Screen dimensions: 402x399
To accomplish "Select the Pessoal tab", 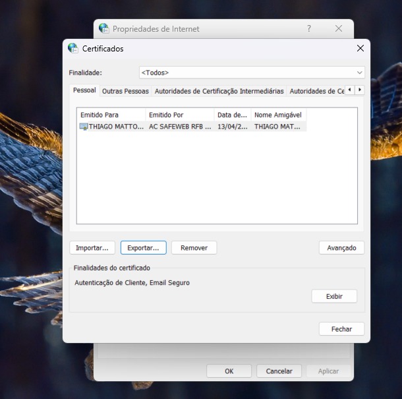I will [x=84, y=90].
